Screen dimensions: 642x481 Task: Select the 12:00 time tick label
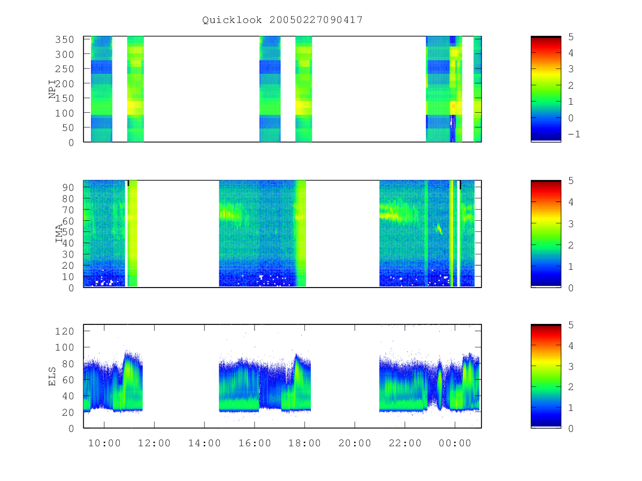pyautogui.click(x=154, y=443)
